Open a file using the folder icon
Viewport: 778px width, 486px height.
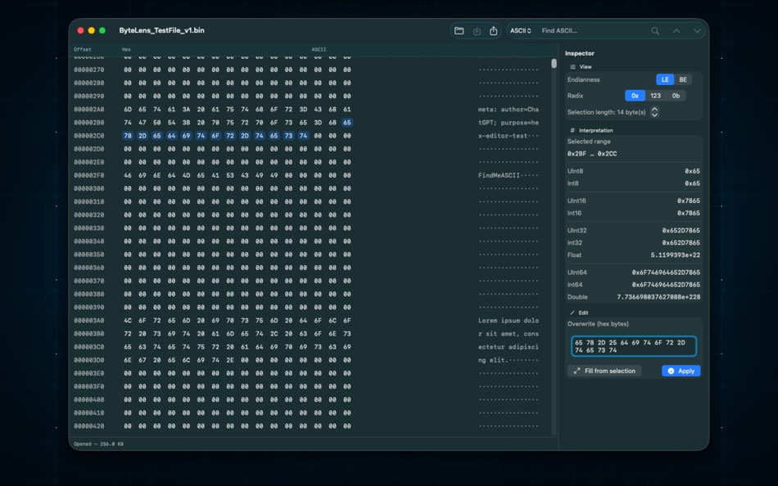pyautogui.click(x=459, y=30)
